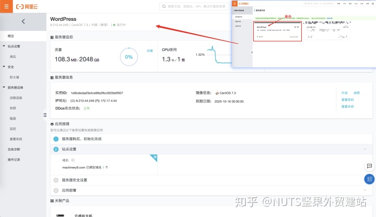Click the 升级 link
Screen dimensions: 376x217
[x=345, y=93]
